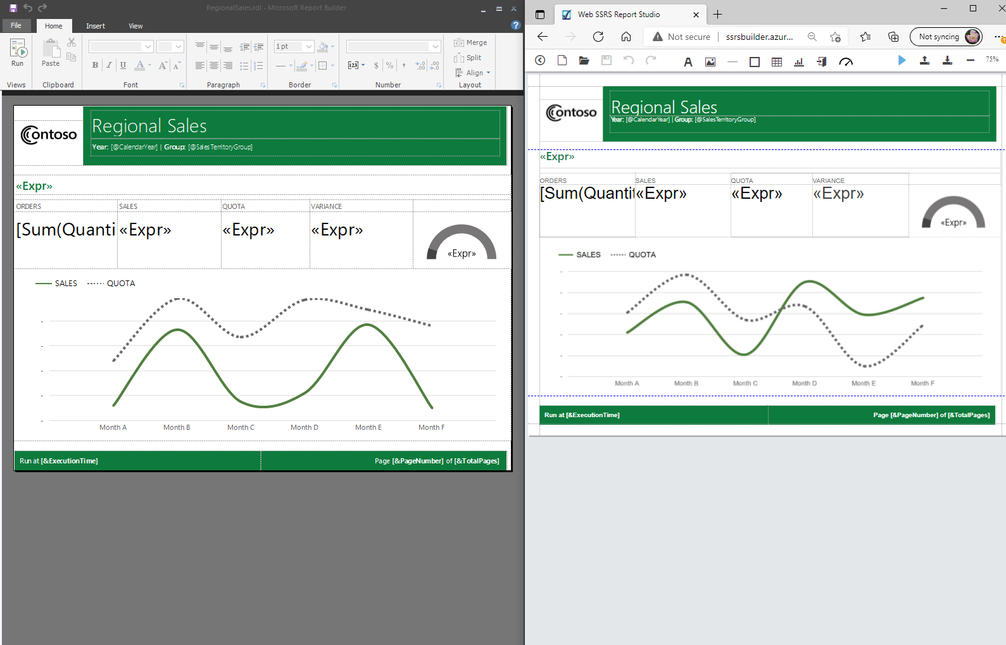Click the Redo arrow in Report Builder title bar
Screen dimensions: 1006x645
click(x=42, y=8)
